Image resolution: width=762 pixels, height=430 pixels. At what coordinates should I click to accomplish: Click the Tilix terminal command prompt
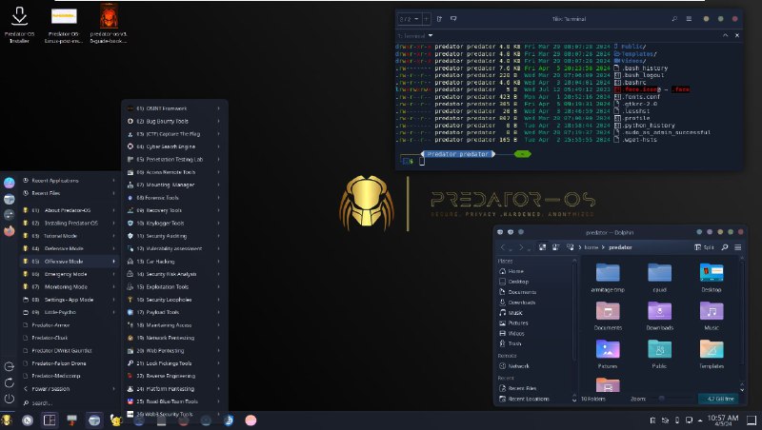[x=422, y=161]
